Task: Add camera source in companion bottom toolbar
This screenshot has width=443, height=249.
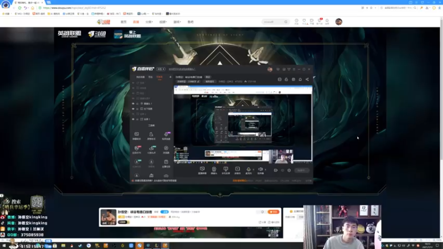Action: (214, 170)
